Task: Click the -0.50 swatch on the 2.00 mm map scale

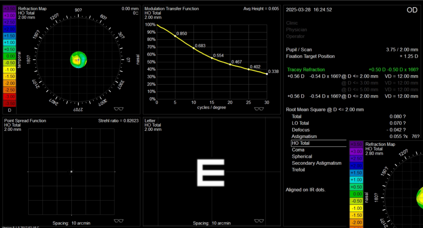Action: click(x=9, y=63)
